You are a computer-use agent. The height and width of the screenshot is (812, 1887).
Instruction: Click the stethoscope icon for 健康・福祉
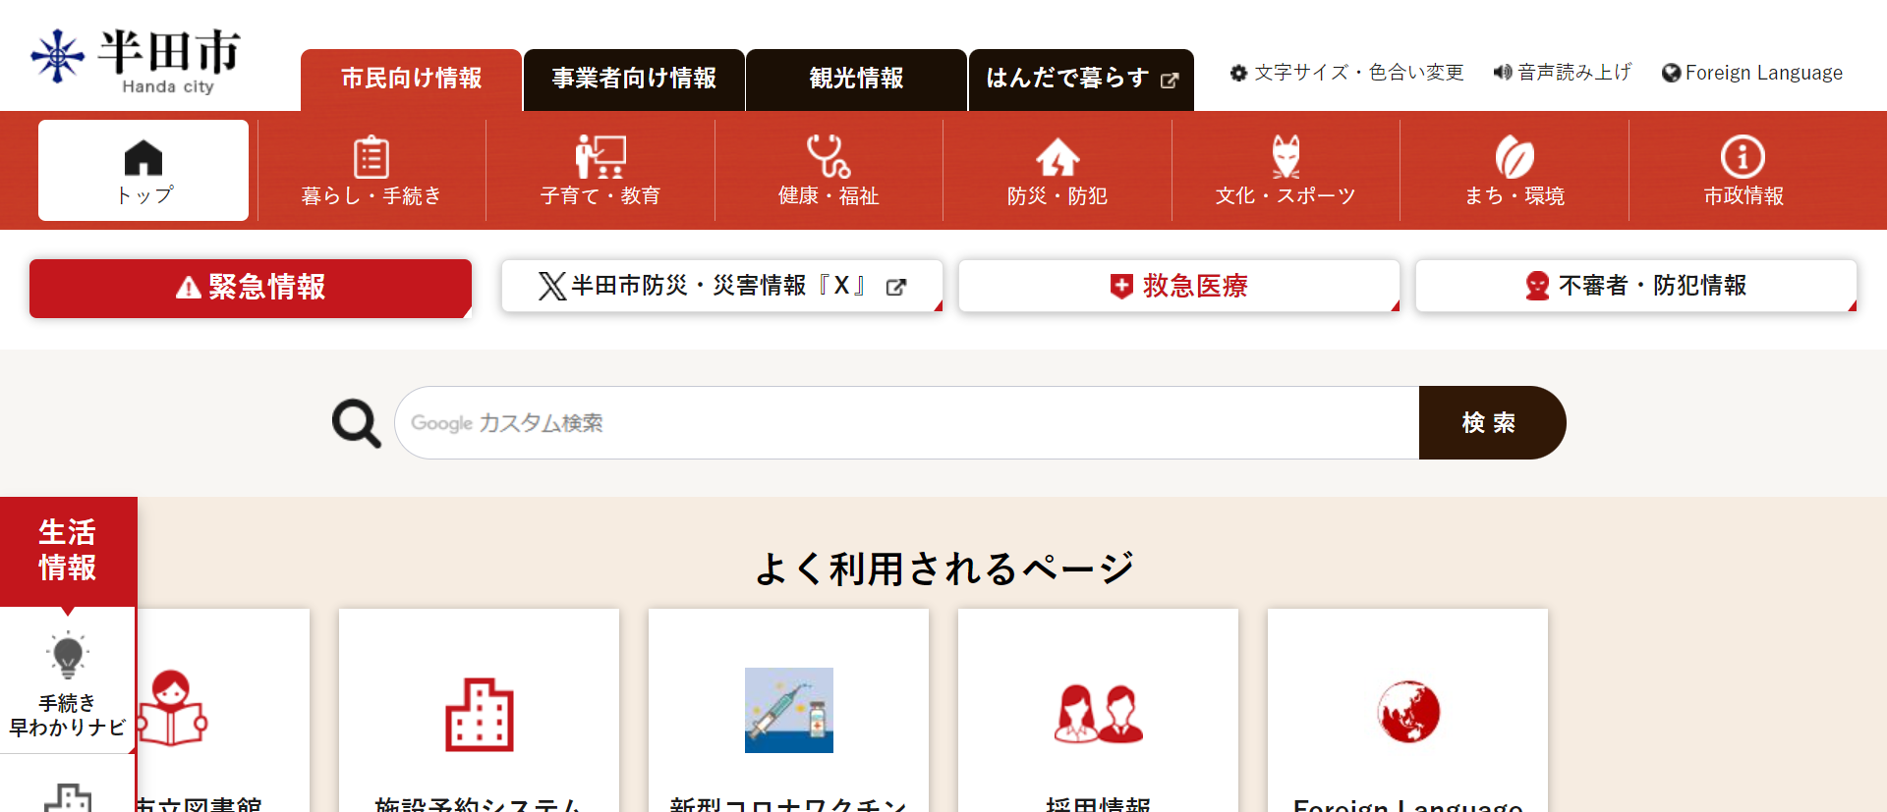click(829, 156)
